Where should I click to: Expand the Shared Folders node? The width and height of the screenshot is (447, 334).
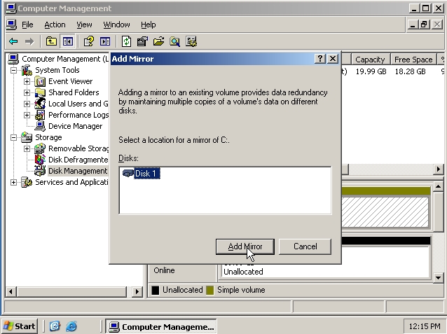27,92
